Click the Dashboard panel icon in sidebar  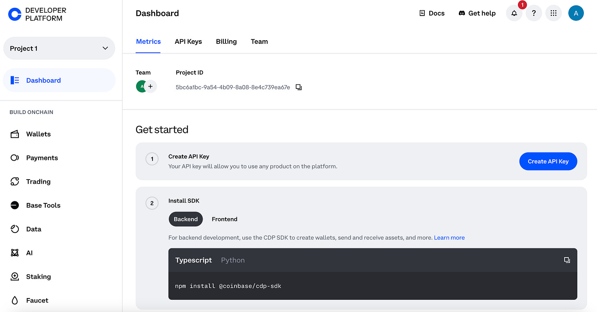point(15,80)
